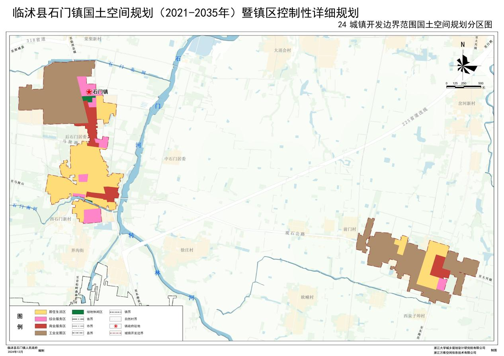Viewport: 504px width, 356px height.
Task: Select the green 绿地休闲区 legend swatch
Action: pyautogui.click(x=79, y=312)
